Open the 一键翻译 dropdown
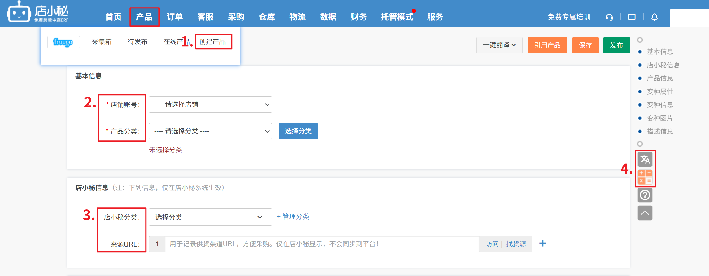This screenshot has height=276, width=709. (x=499, y=45)
